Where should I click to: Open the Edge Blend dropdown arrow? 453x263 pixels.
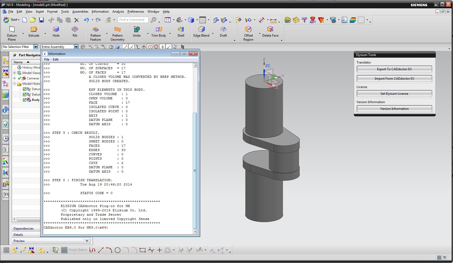click(x=213, y=34)
